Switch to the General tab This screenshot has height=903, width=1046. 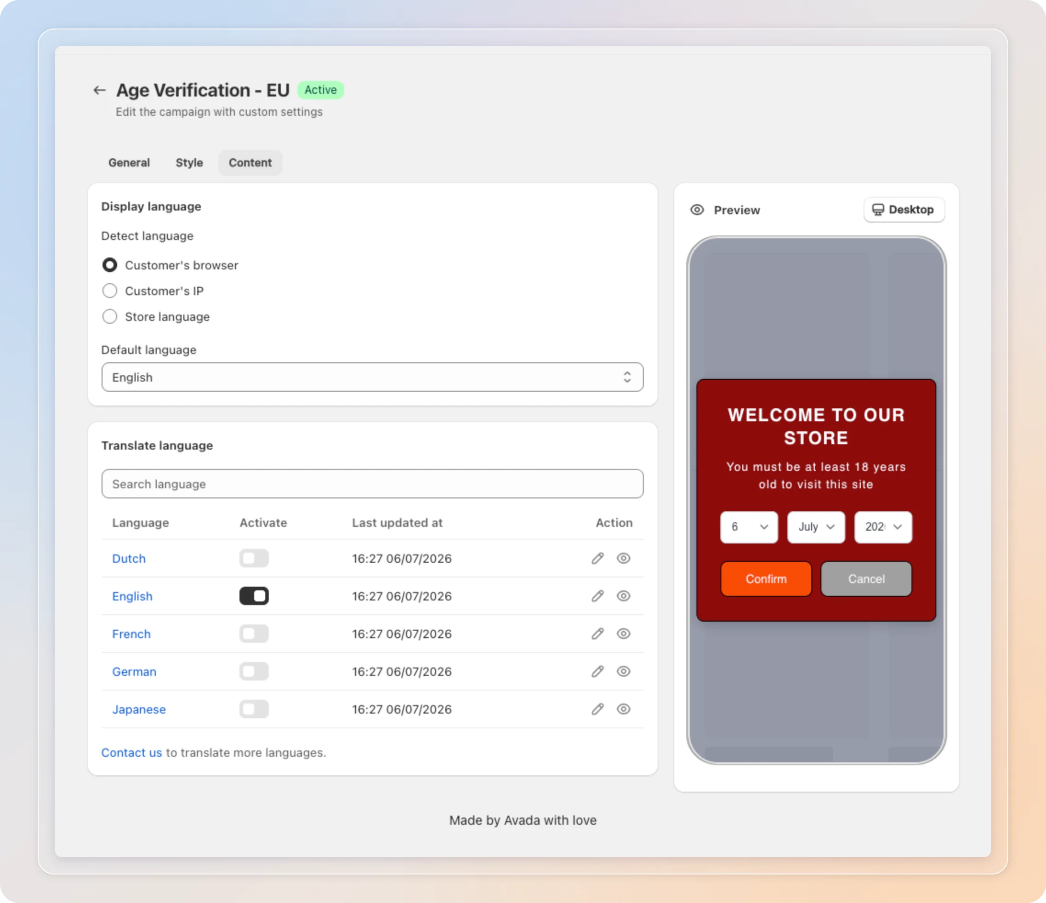[129, 163]
